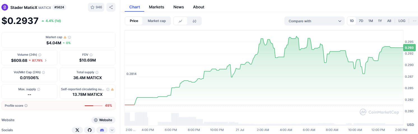Click the market cap warning triangle icon
Screen dimensions: 418x134
(65, 37)
